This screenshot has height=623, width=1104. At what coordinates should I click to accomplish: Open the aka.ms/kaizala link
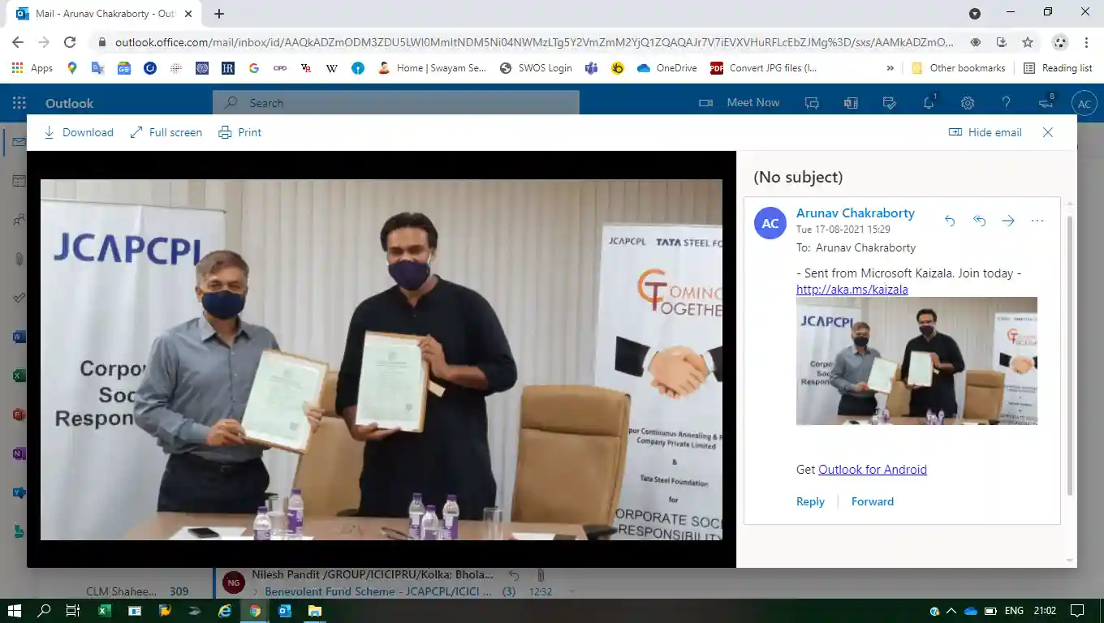click(x=852, y=290)
